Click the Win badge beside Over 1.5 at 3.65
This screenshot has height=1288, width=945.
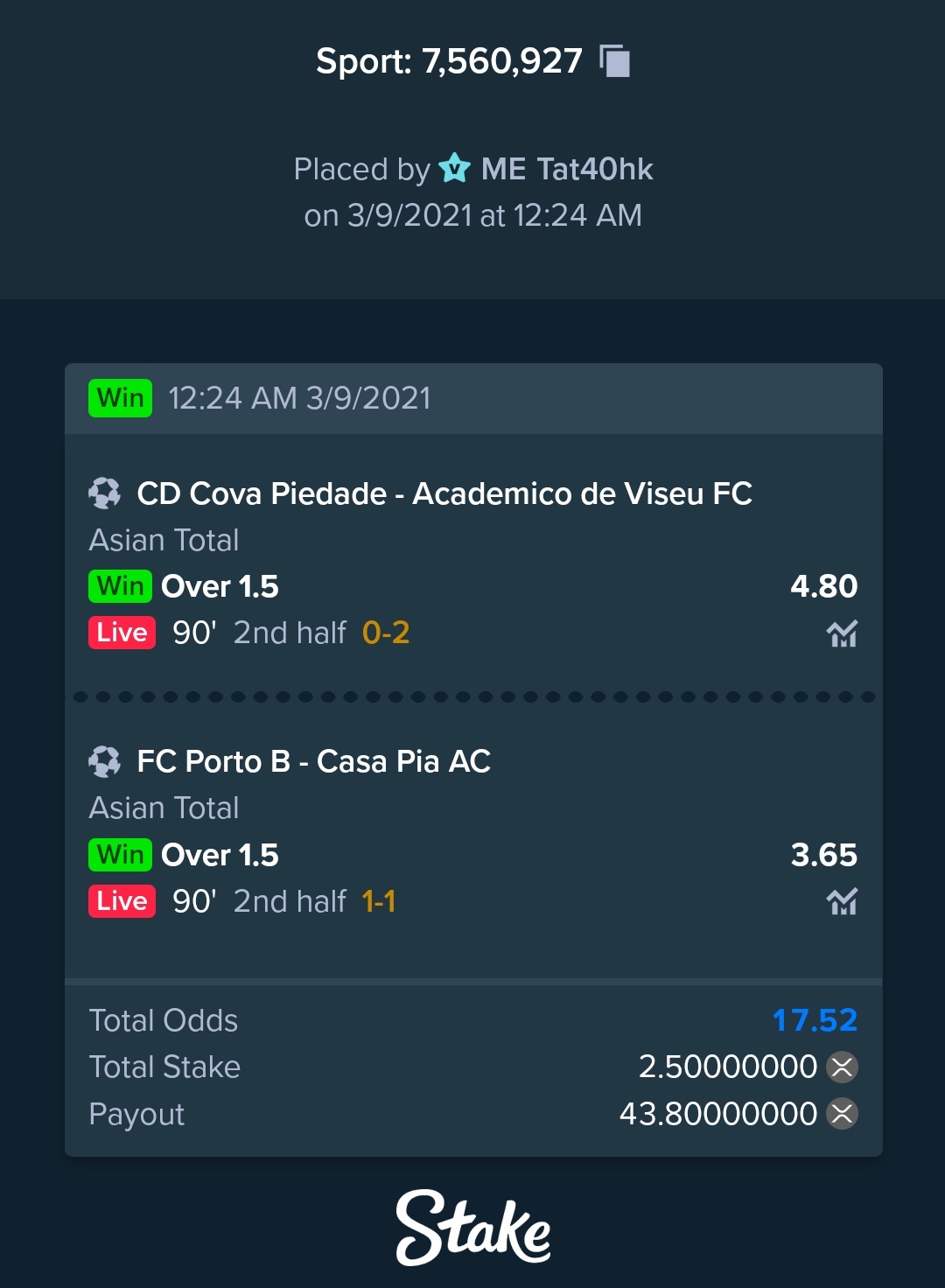tap(121, 854)
